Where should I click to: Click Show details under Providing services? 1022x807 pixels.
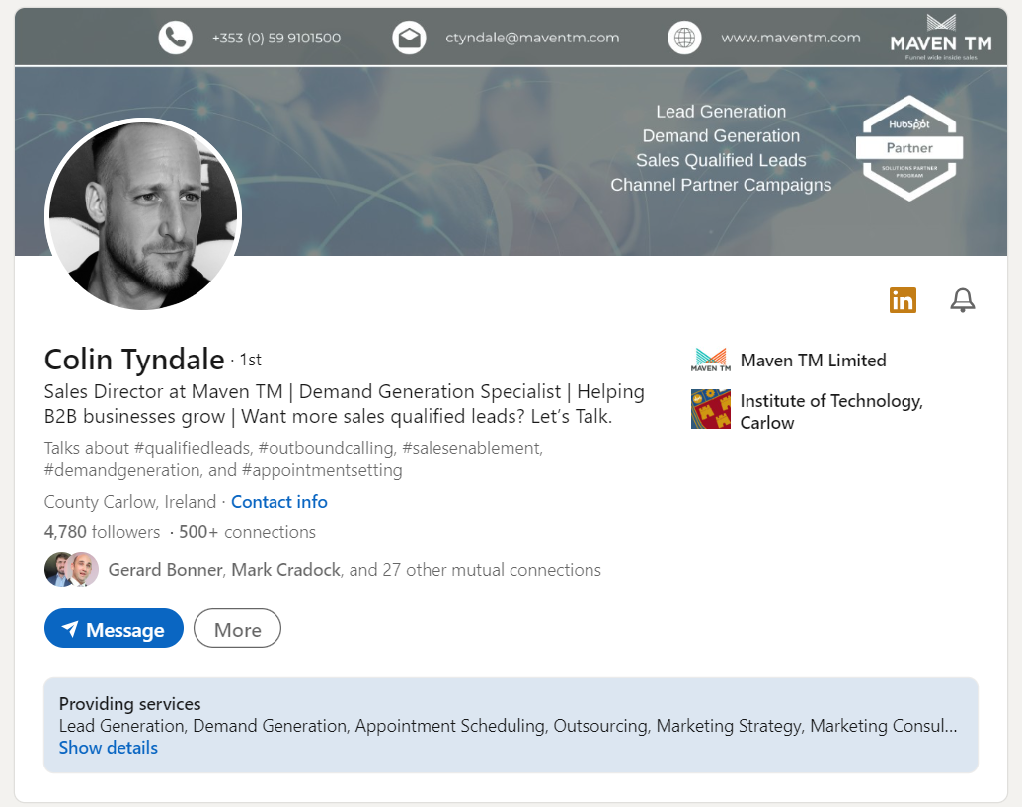pos(109,748)
